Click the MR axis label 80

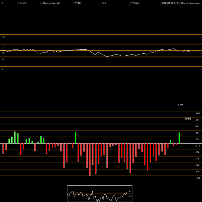197,120
